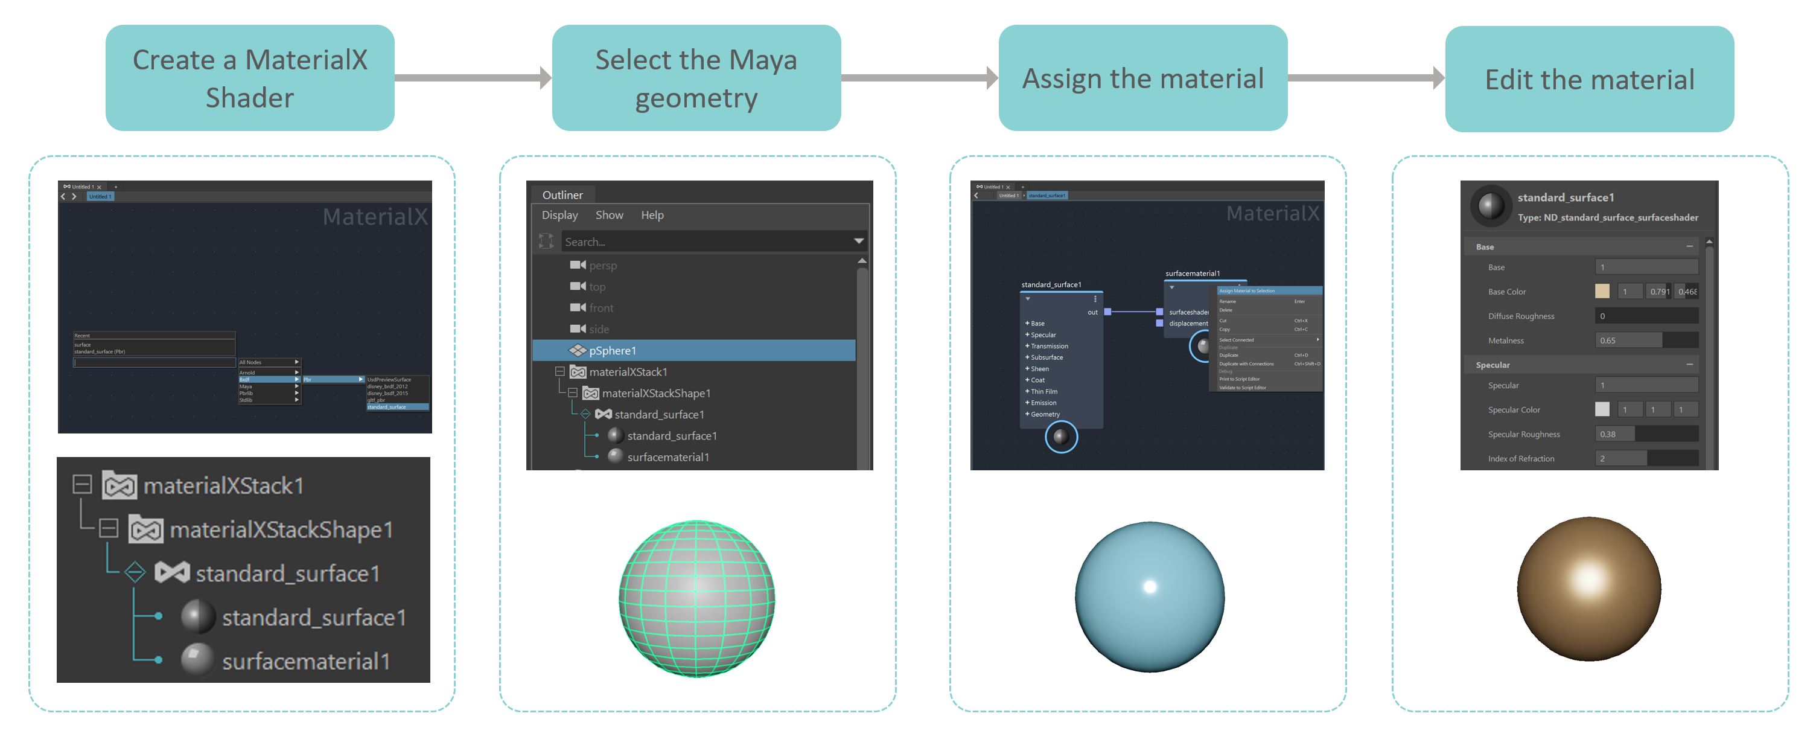1816x745 pixels.
Task: Collapse materialXStack1 in the Outliner tree
Action: pos(559,371)
